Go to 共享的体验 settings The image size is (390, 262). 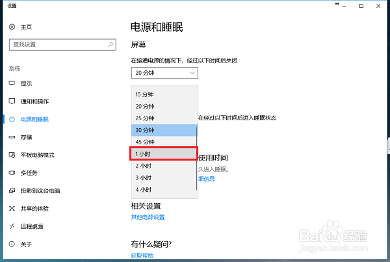click(34, 209)
